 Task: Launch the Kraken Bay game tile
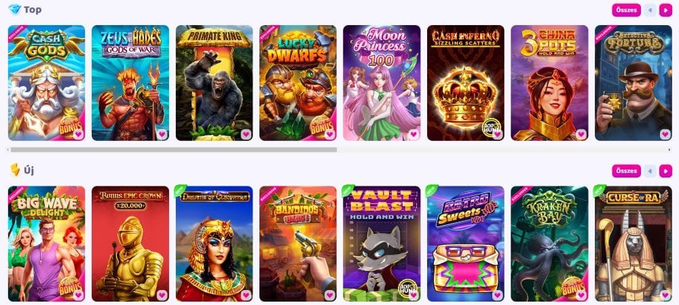(549, 243)
